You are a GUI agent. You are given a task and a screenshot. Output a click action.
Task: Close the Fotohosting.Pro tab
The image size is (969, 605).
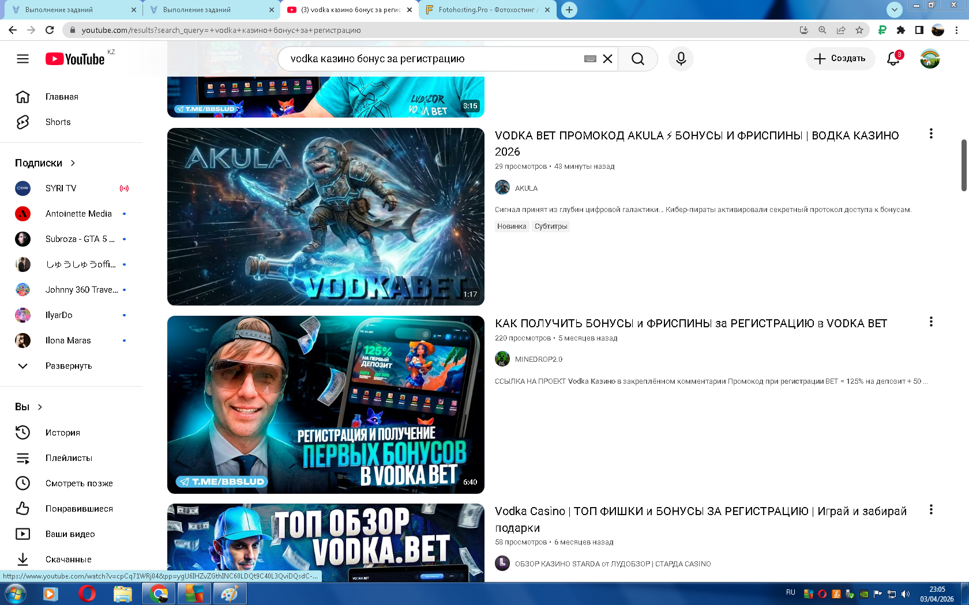point(547,10)
